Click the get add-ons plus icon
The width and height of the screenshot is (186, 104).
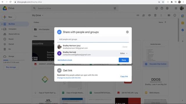pyautogui.click(x=183, y=41)
